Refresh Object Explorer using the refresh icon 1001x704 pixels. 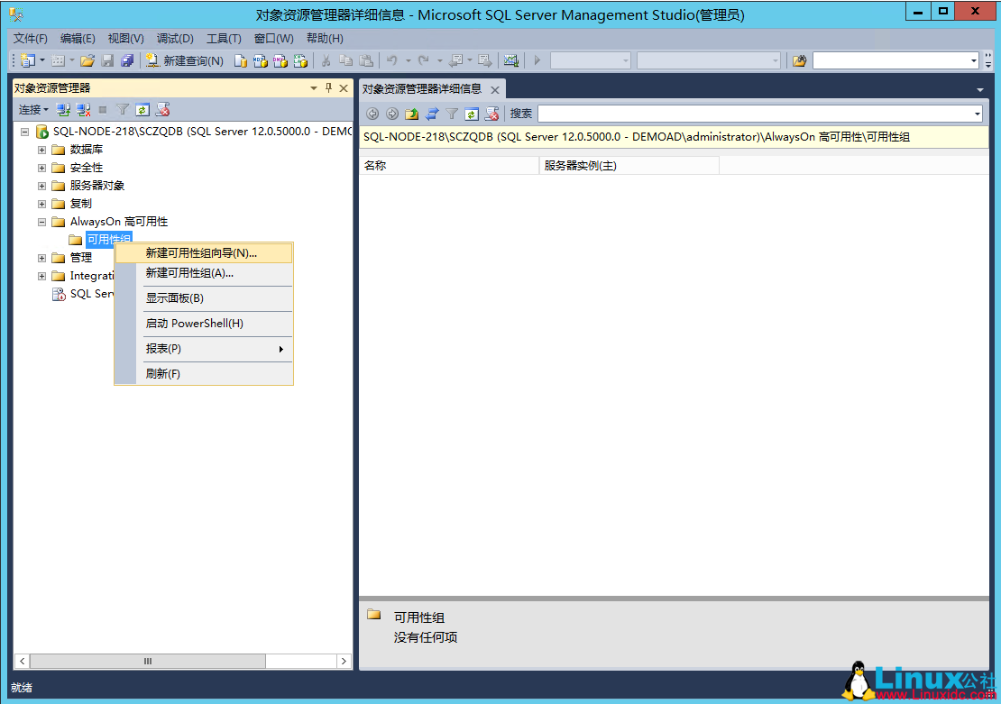pyautogui.click(x=143, y=109)
